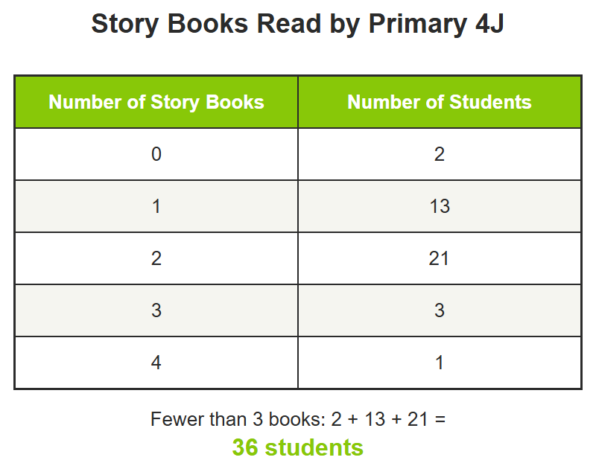Click the word Primary in the title
The image size is (596, 469).
click(418, 25)
